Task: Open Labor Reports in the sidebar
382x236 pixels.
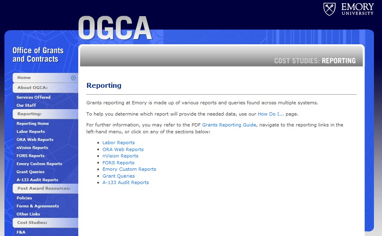Action: click(x=31, y=132)
